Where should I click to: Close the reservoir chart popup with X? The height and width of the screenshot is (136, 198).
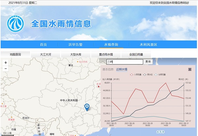tap(190, 69)
